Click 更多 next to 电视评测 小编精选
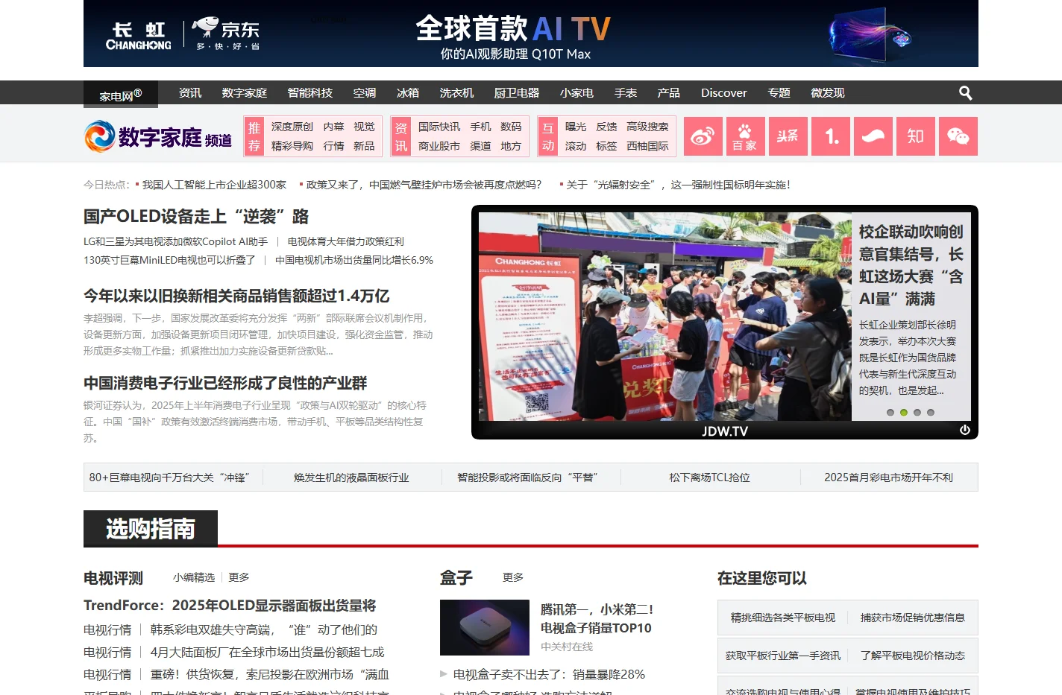Image resolution: width=1062 pixels, height=695 pixels. pyautogui.click(x=239, y=577)
